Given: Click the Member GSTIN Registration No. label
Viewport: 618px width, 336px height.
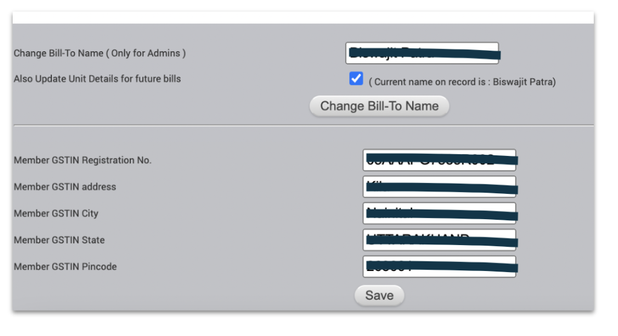Looking at the screenshot, I should [83, 160].
